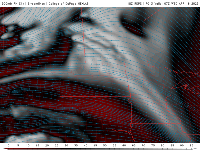The width and height of the screenshot is (200, 150).
Task: Click the "95" value on the color scale
Action: 191,145
